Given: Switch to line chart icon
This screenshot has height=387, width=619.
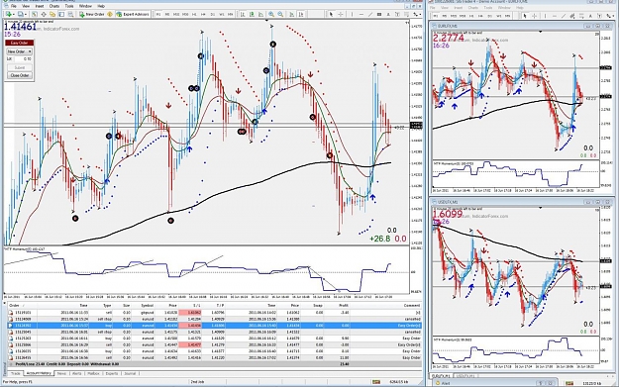Looking at the screenshot, I should coord(260,14).
